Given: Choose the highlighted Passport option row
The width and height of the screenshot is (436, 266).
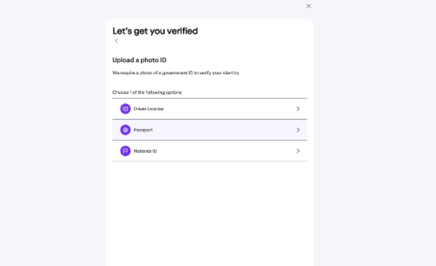Looking at the screenshot, I should pos(210,130).
